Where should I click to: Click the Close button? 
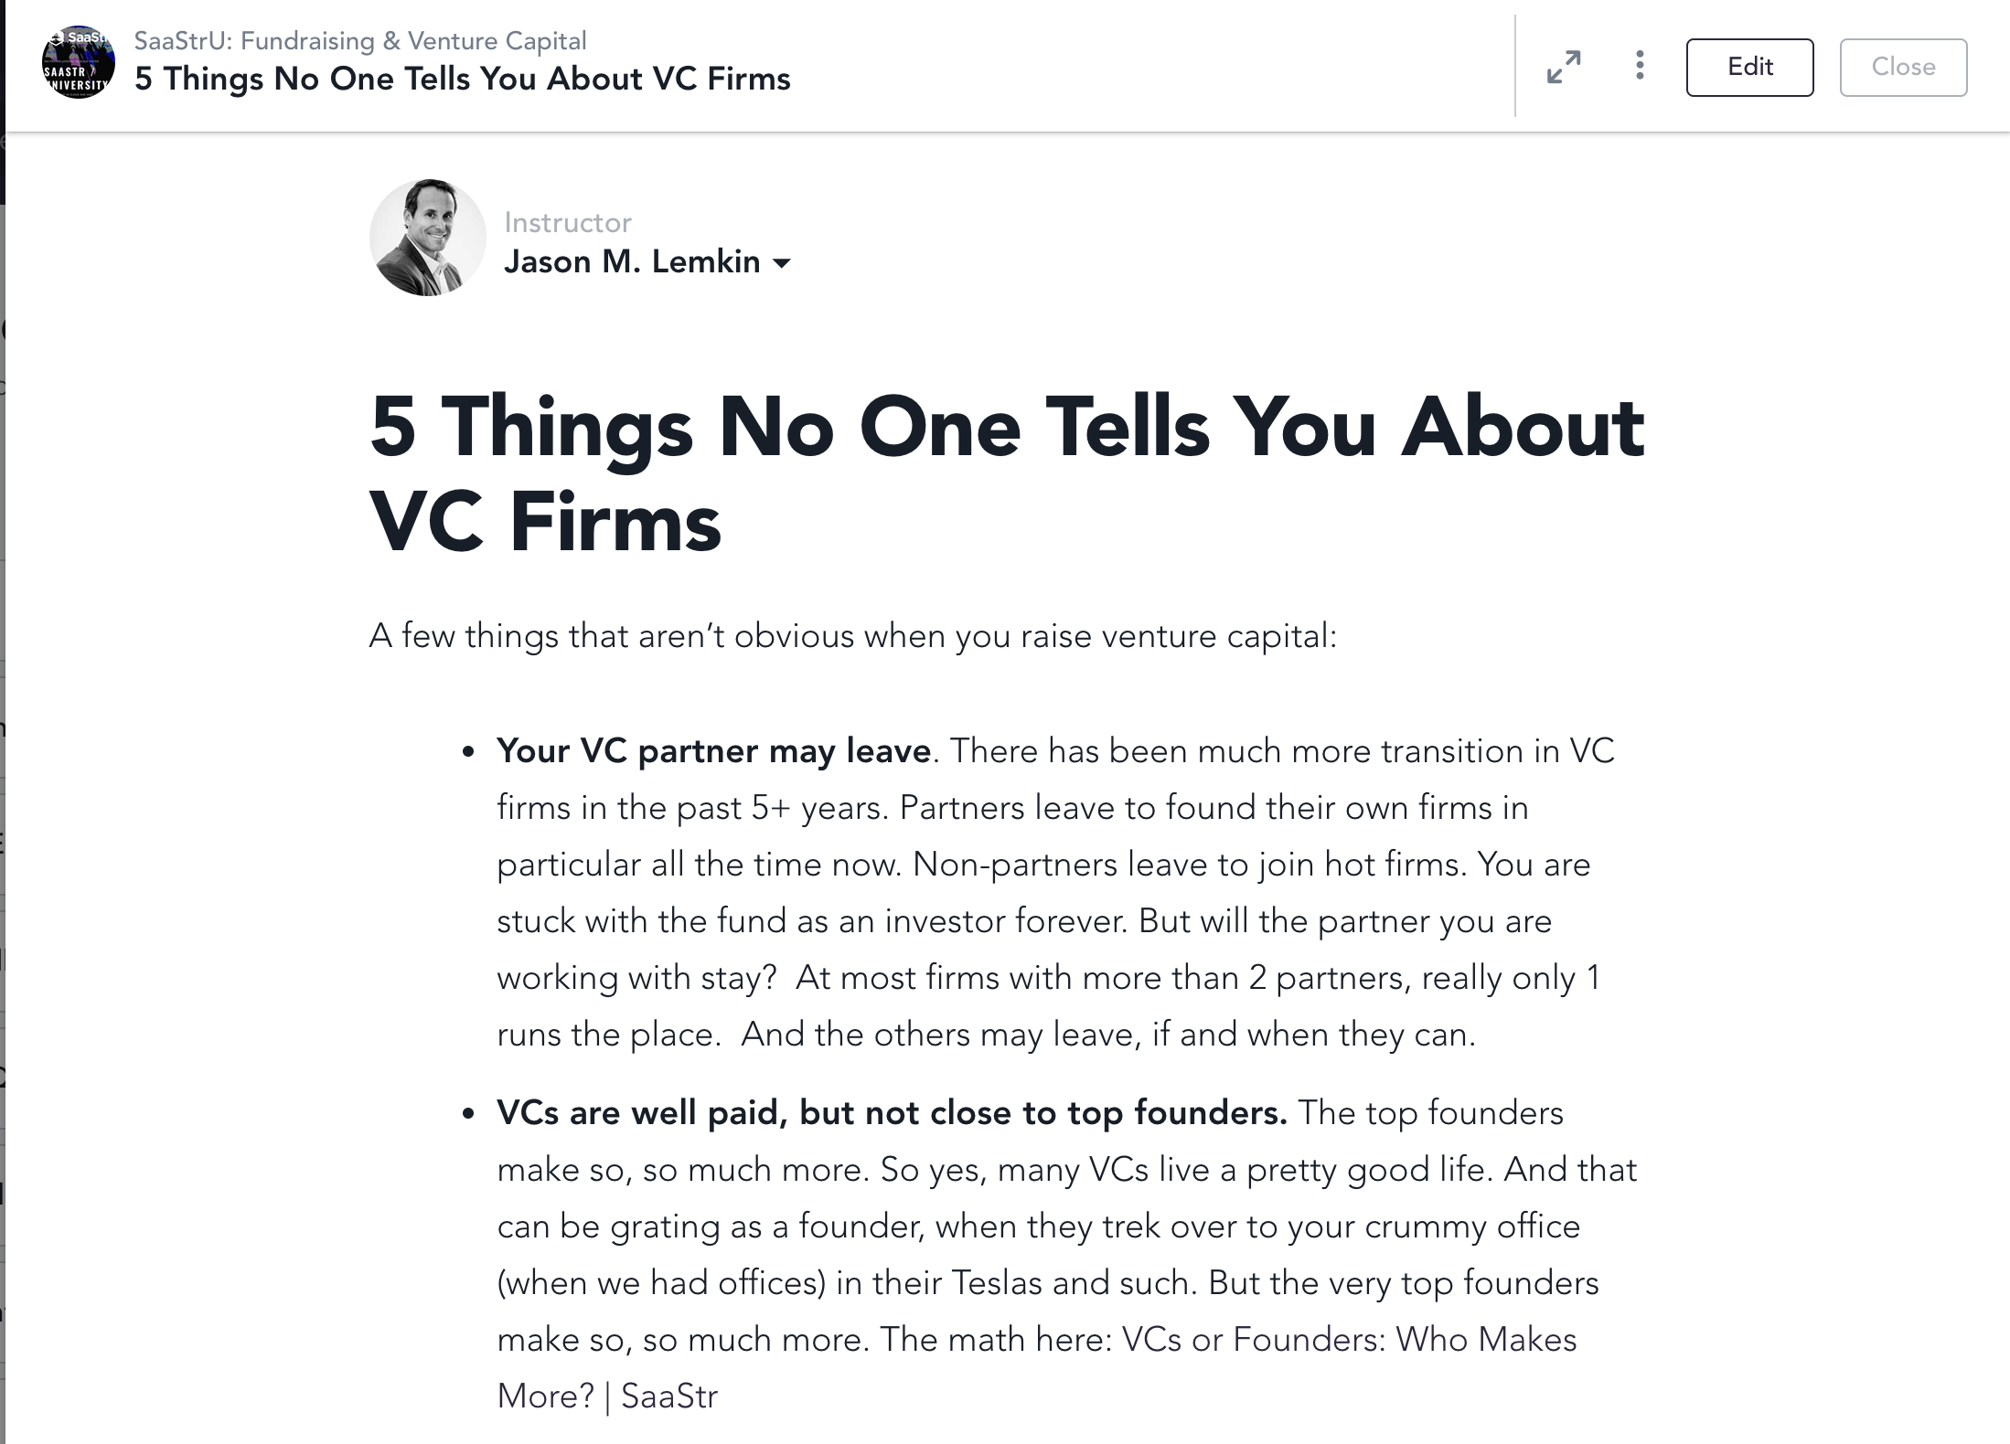click(x=1902, y=66)
